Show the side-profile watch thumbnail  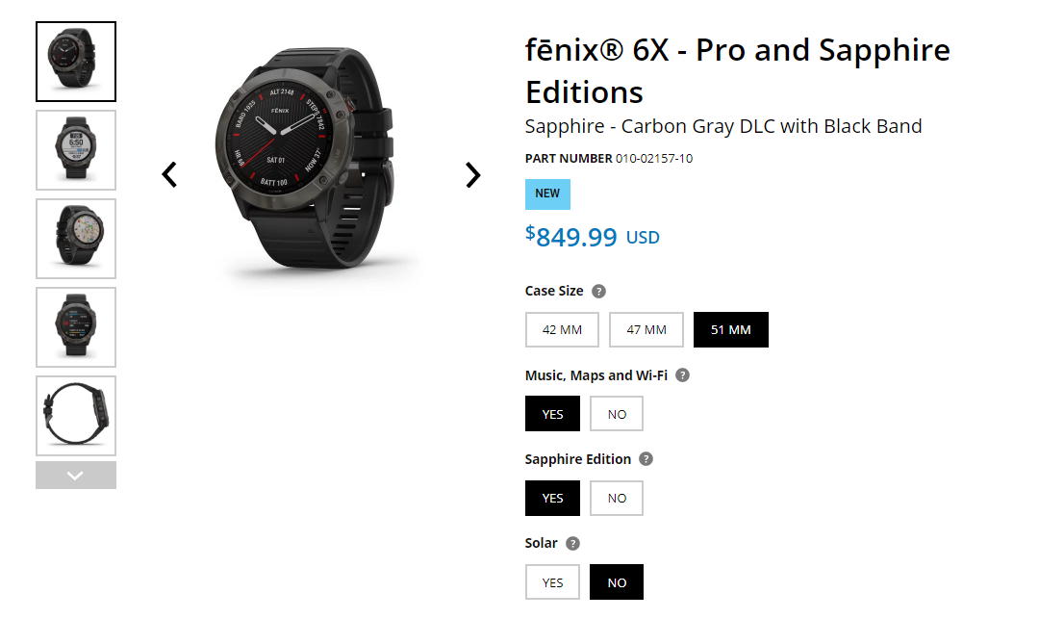tap(76, 416)
